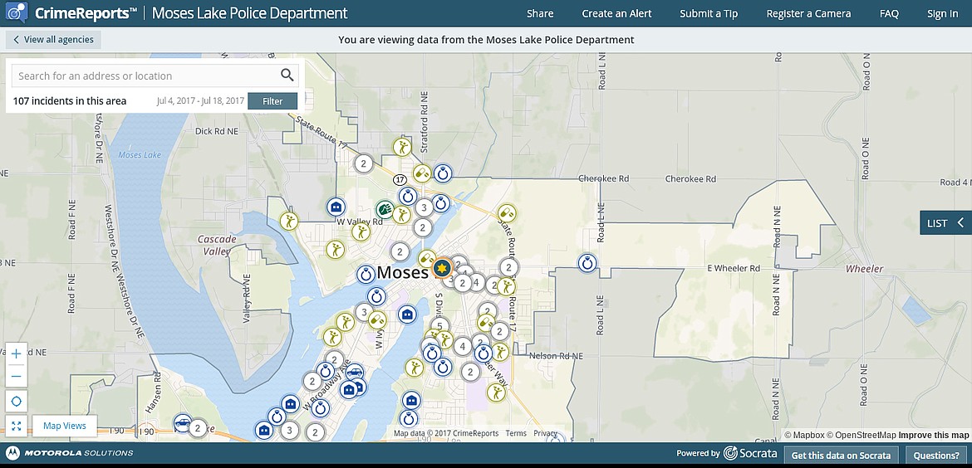Viewport: 972px width, 468px height.
Task: Open Register a Camera page
Action: click(x=808, y=13)
